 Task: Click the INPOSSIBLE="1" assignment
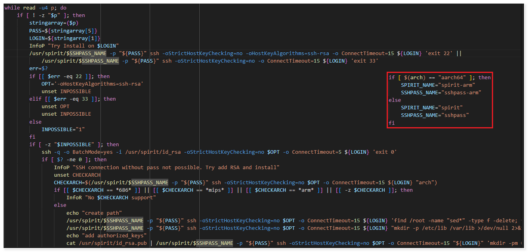[63, 129]
